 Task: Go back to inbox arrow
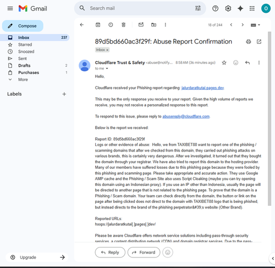[x=82, y=25]
